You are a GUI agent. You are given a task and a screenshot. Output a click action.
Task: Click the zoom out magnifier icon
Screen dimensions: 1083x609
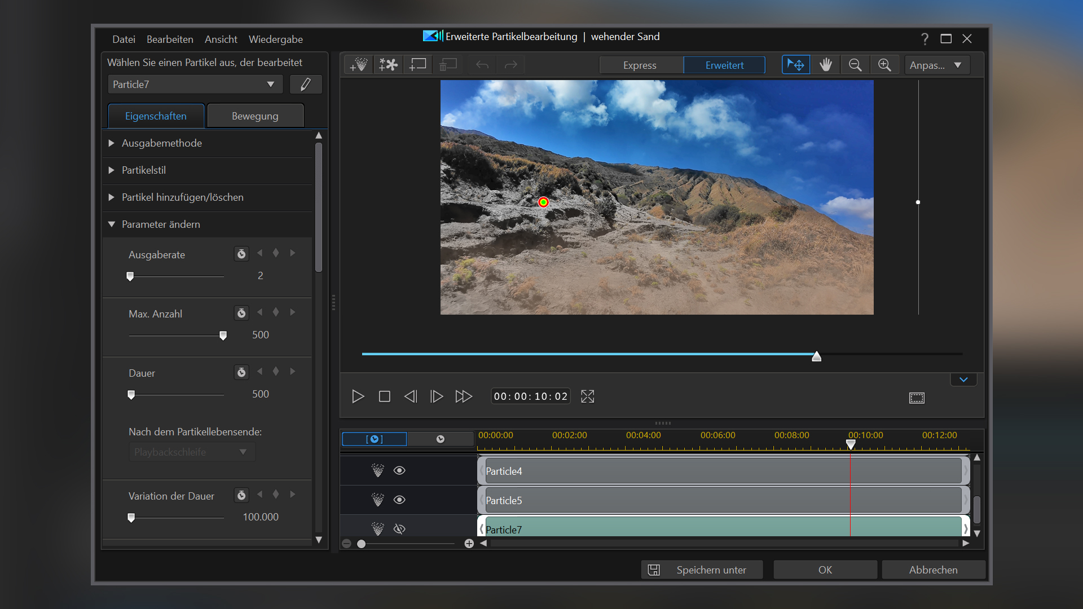click(x=855, y=65)
